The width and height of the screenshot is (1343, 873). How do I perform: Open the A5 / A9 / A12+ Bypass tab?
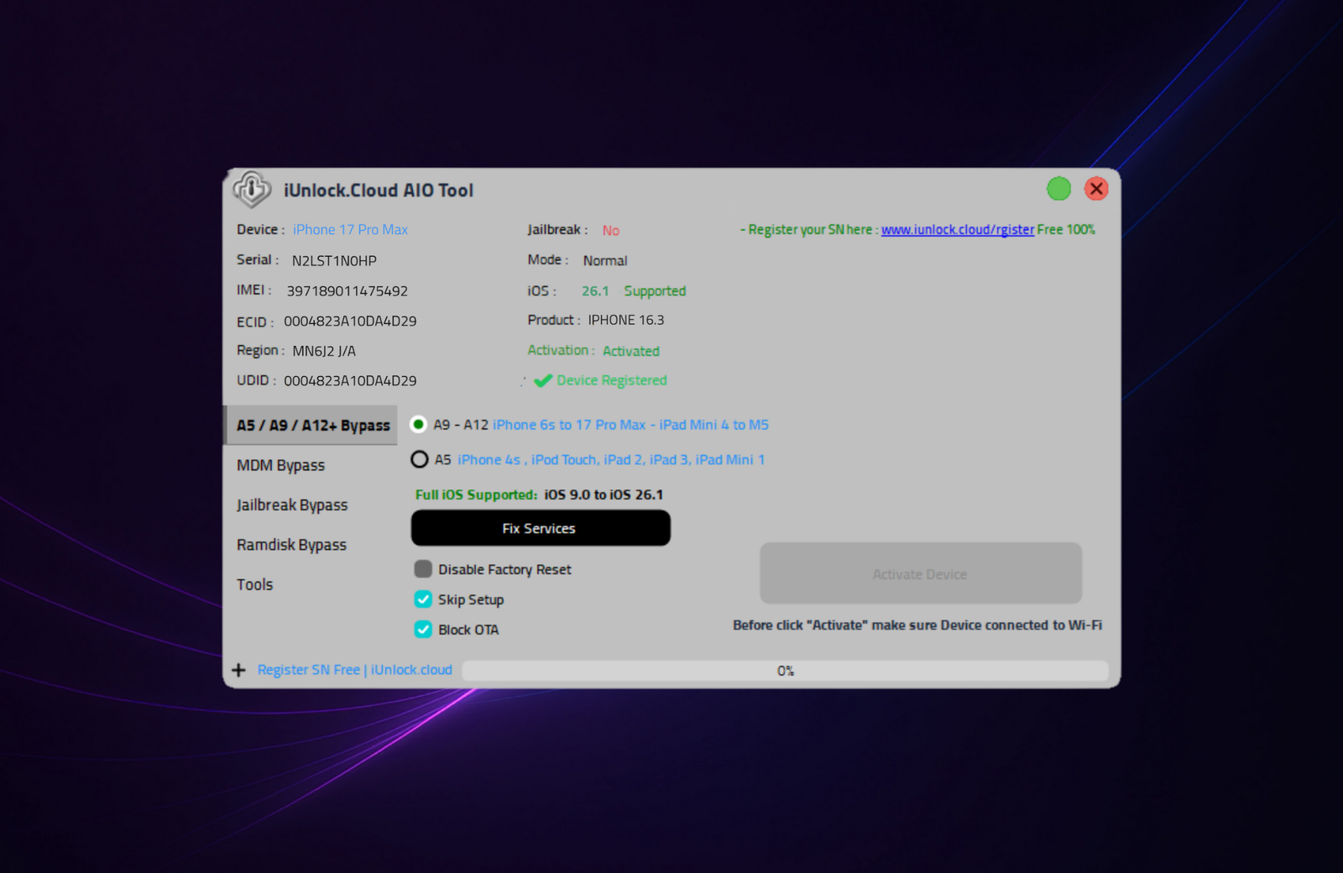click(x=311, y=426)
